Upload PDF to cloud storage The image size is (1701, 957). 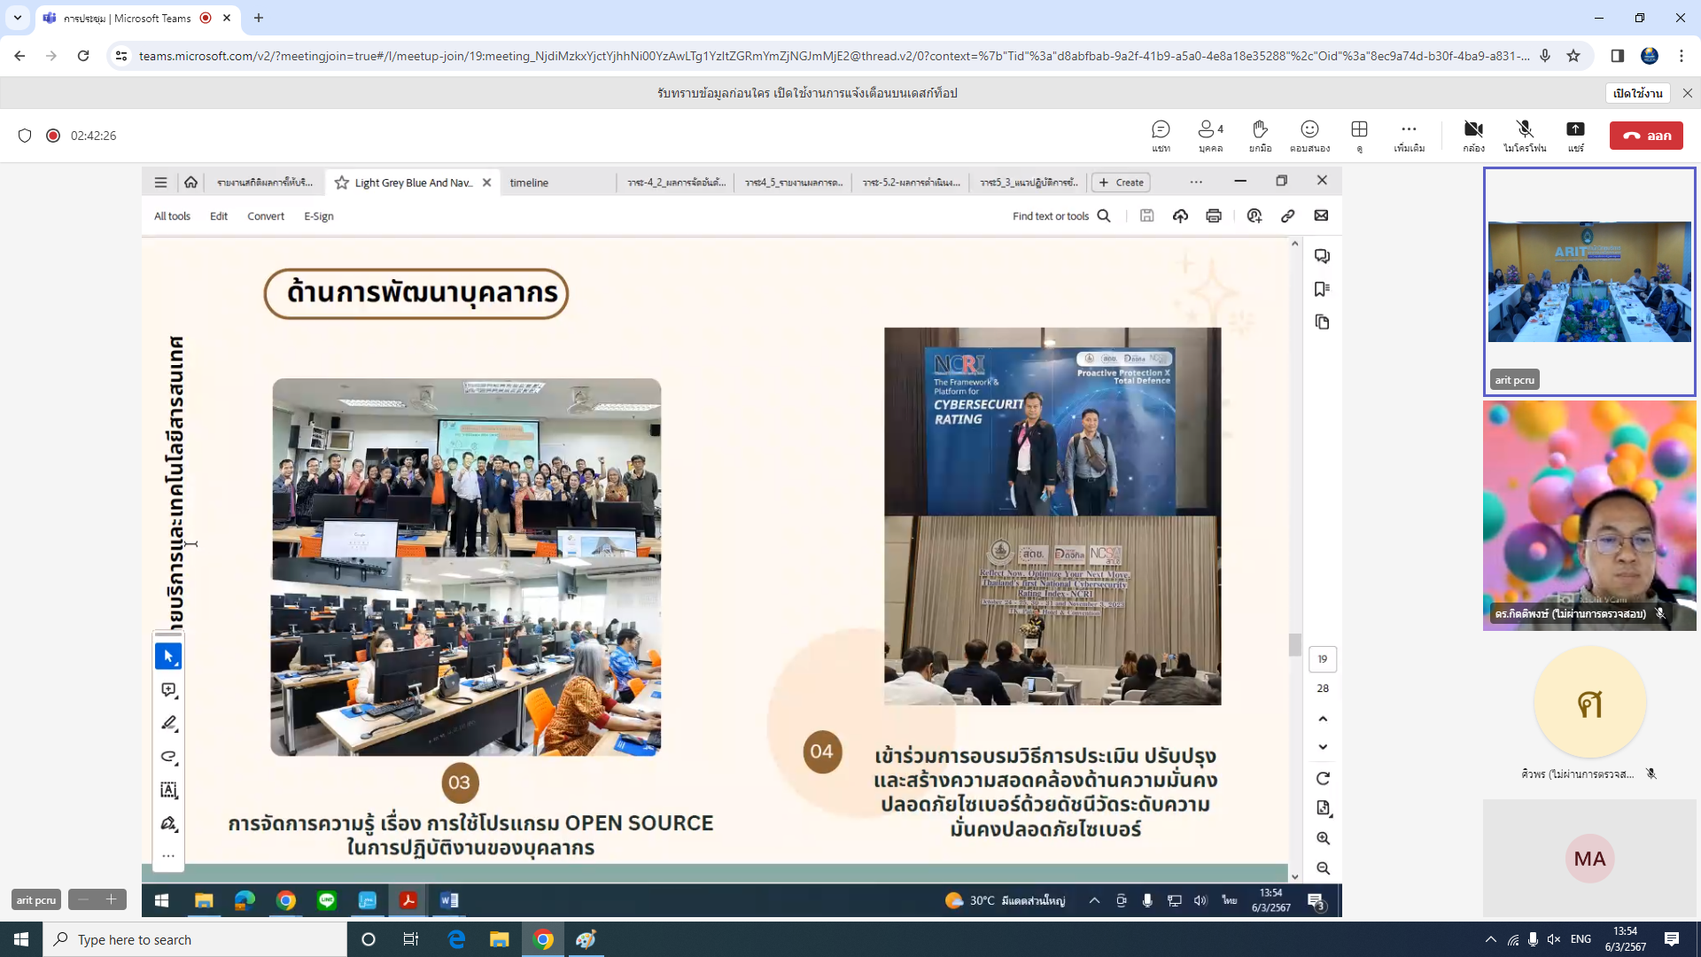(x=1180, y=215)
